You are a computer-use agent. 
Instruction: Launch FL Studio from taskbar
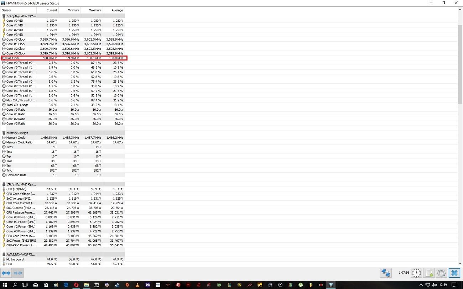[311, 285]
